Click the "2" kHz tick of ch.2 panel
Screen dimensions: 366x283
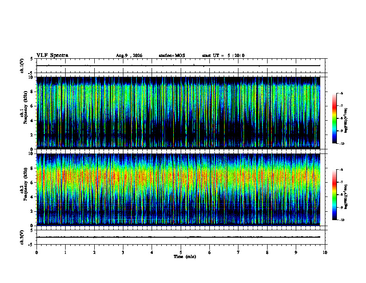tap(32, 211)
